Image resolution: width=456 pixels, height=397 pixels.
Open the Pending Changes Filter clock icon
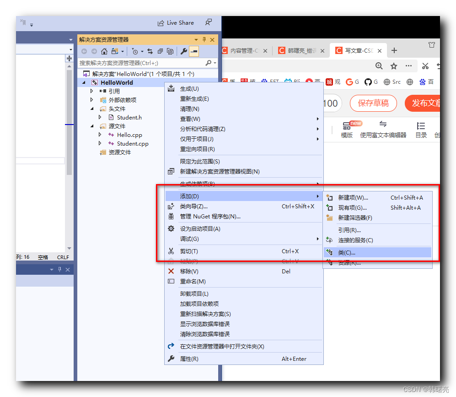click(135, 52)
